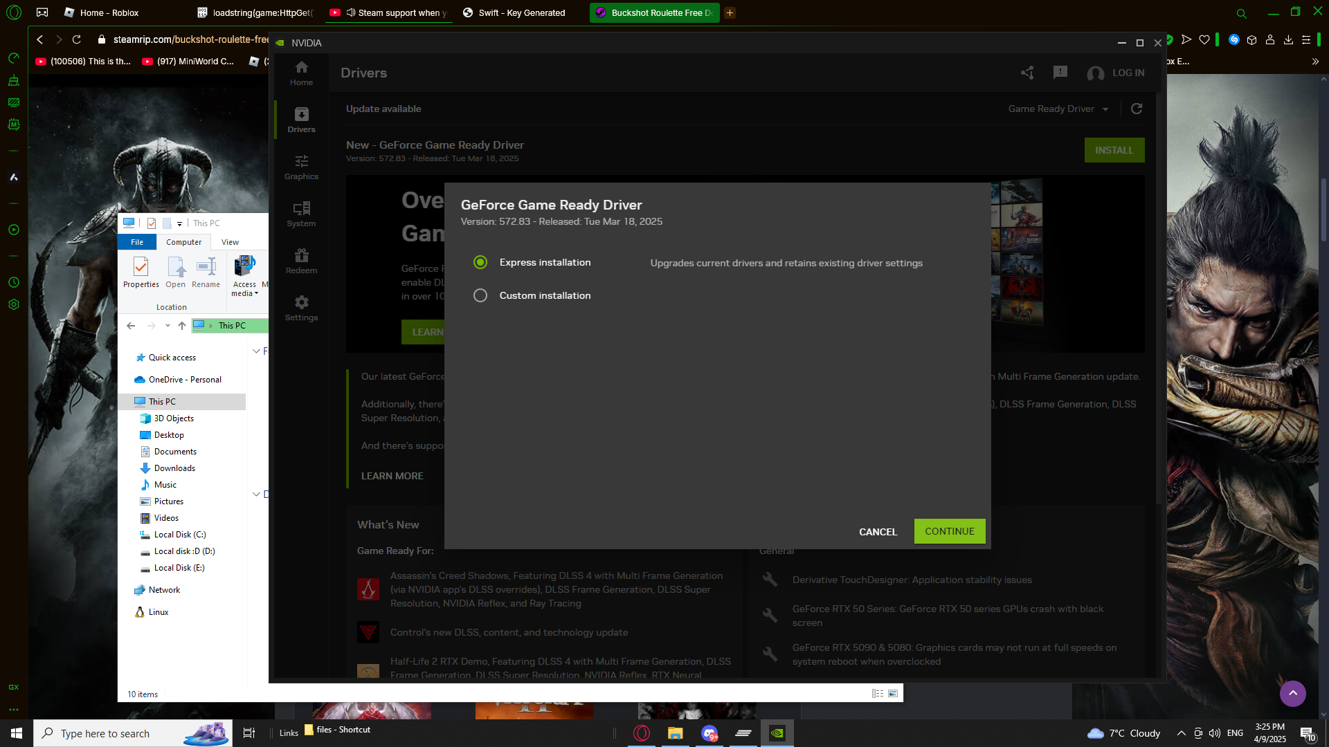Open File tab in File Explorer
The width and height of the screenshot is (1329, 747).
pos(137,242)
